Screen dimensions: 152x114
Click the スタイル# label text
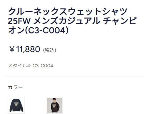coord(19,66)
